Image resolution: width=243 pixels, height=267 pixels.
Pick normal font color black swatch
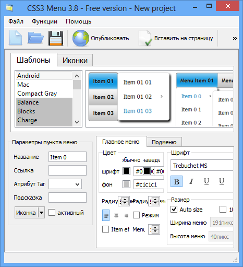pos(126,171)
